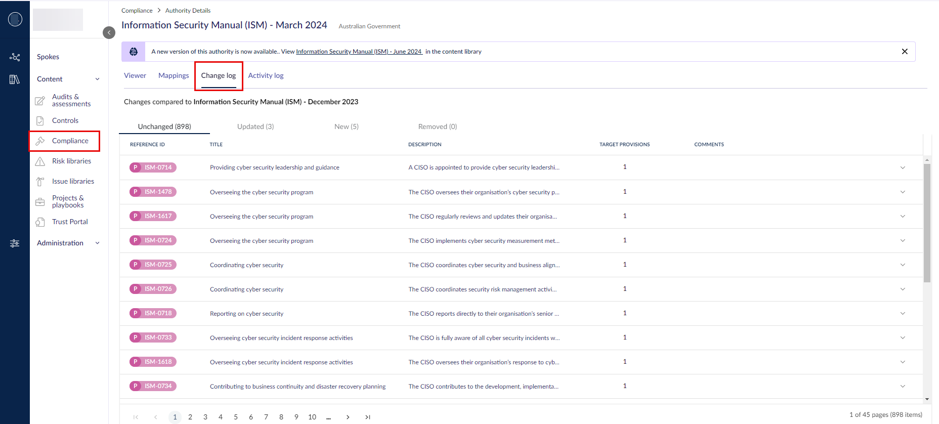Open the Content library books icon

[15, 79]
